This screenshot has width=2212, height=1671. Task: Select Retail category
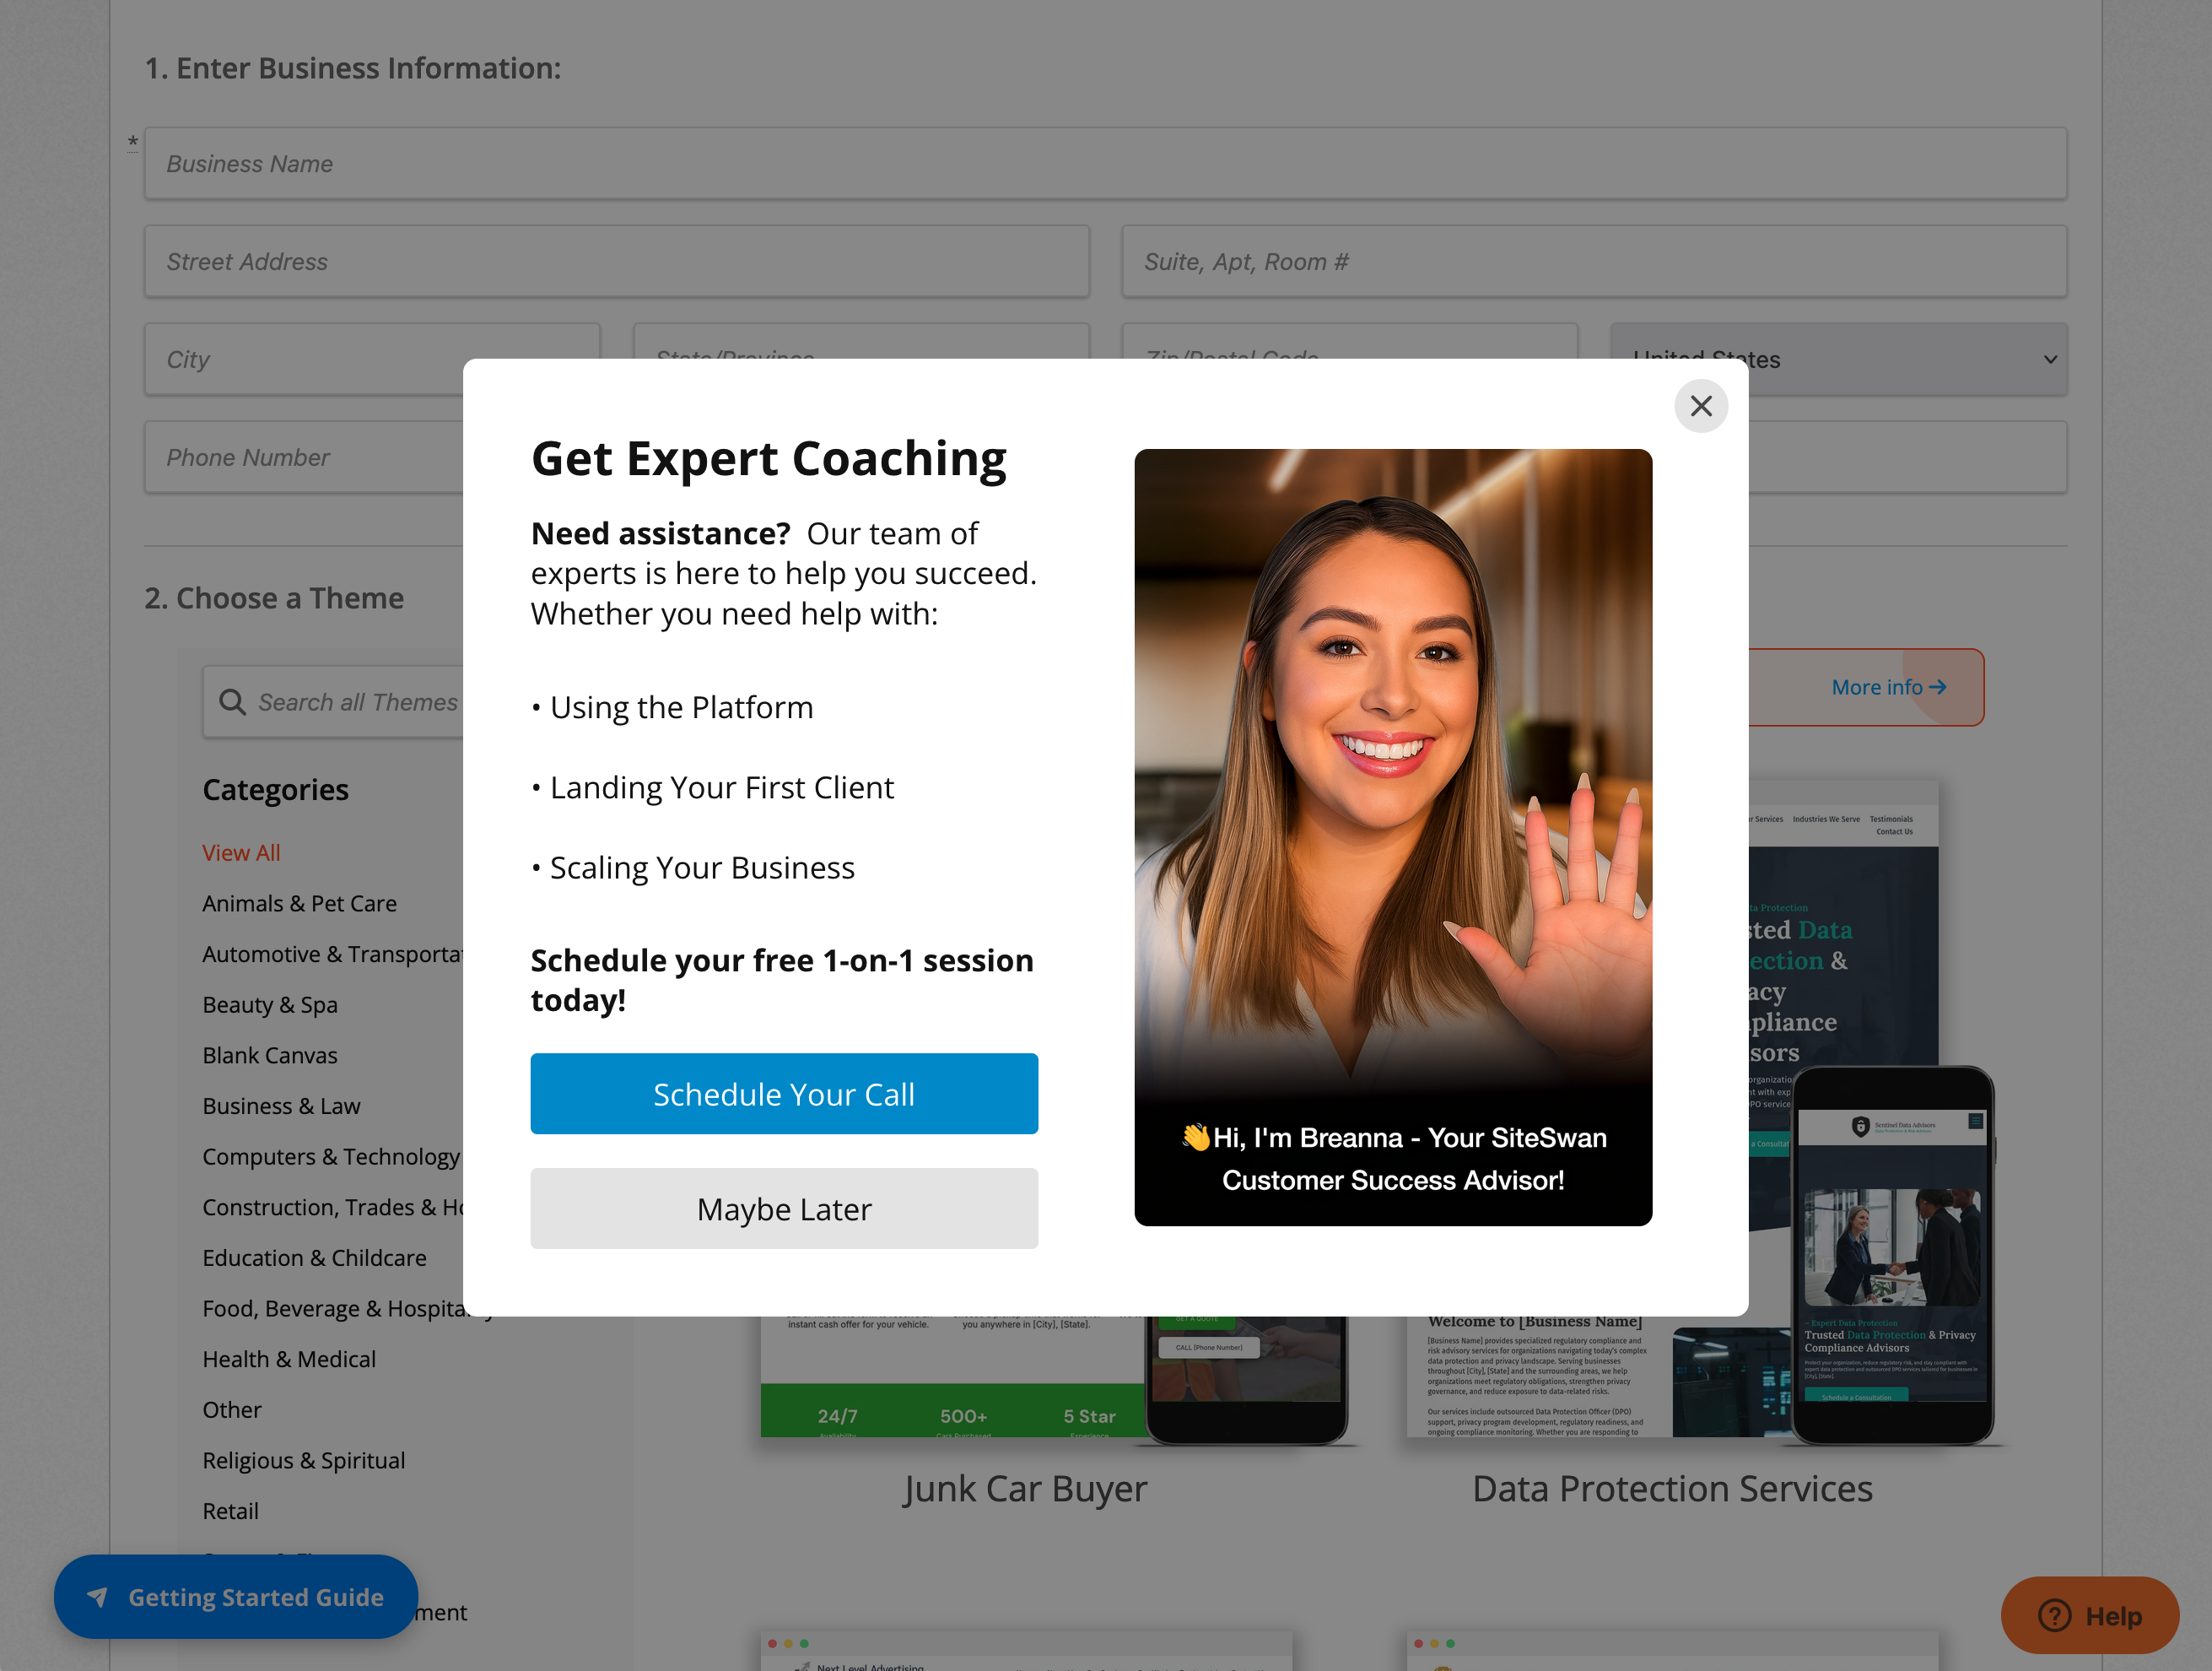[x=230, y=1511]
